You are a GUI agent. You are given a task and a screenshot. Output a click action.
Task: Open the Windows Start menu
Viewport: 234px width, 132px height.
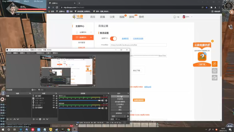tap(3, 130)
